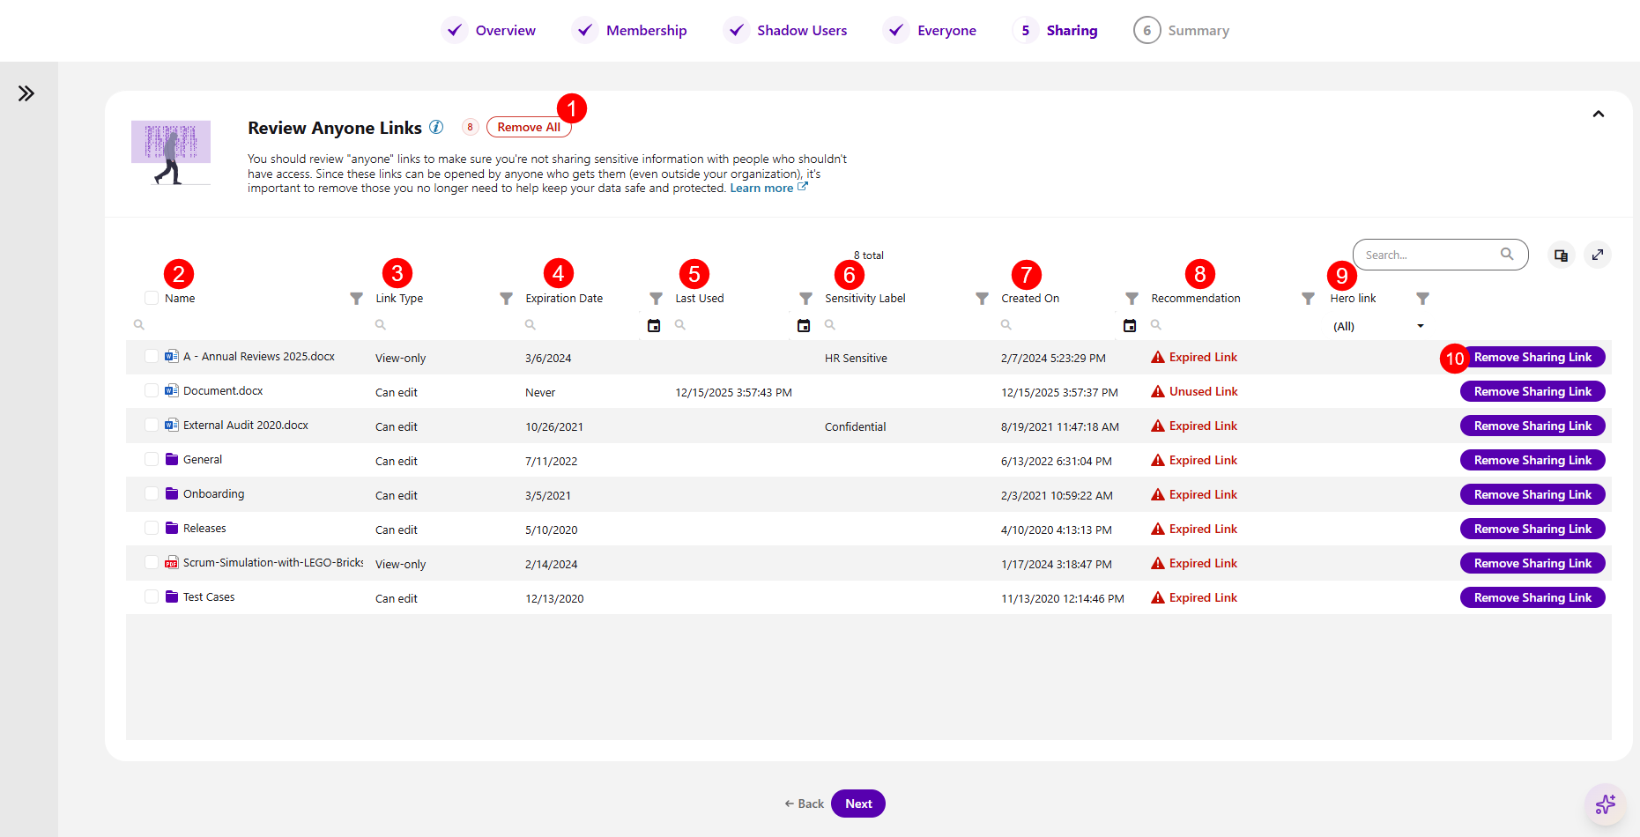Expand the left sidebar with double-chevron icon
The image size is (1640, 837).
coord(26,93)
